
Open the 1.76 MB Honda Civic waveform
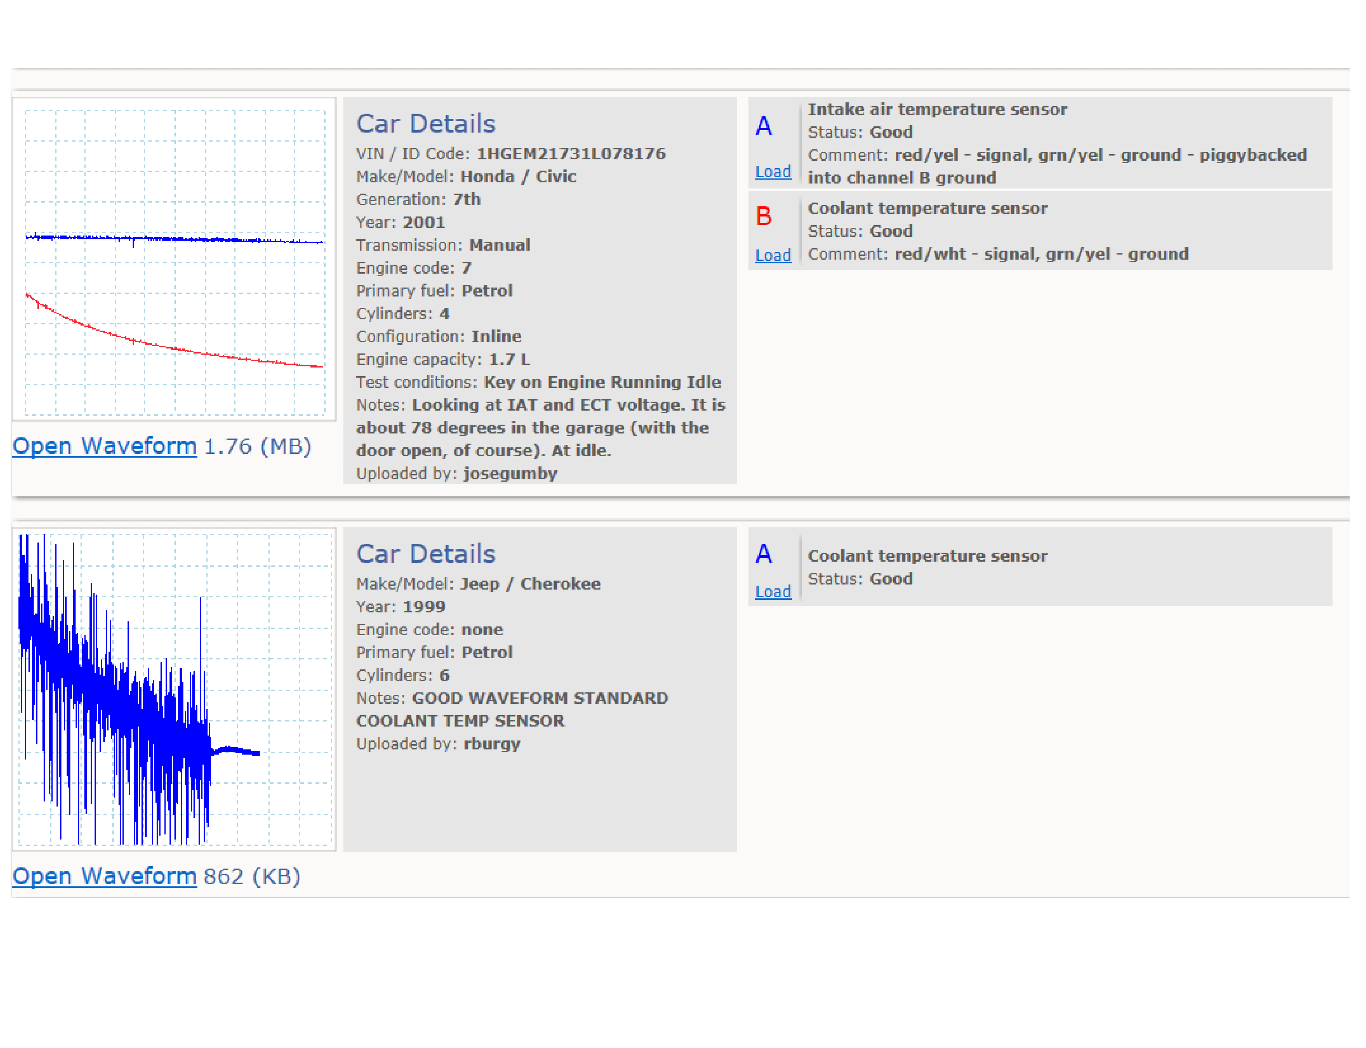(104, 446)
